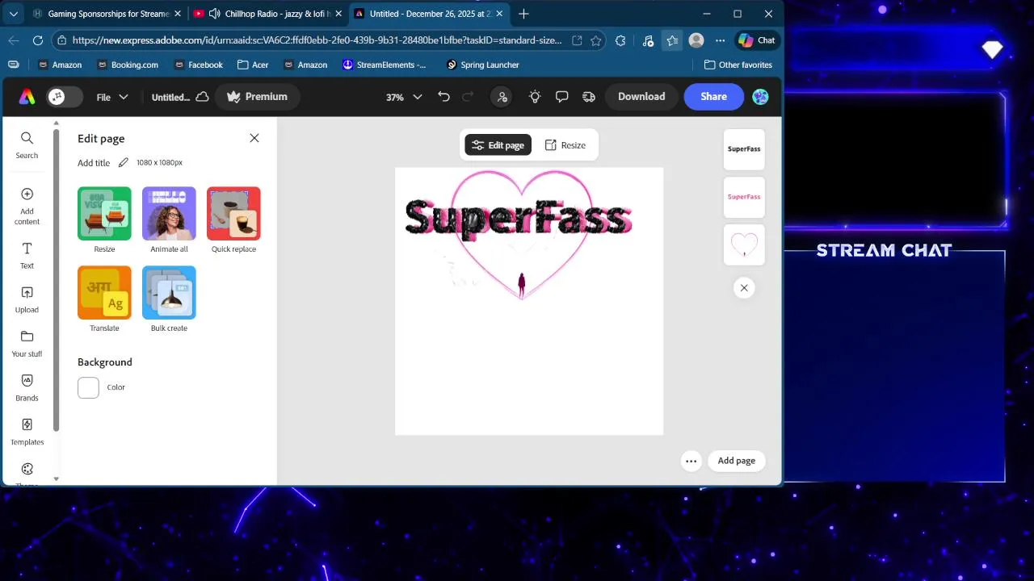Open the invite collaborators icon
This screenshot has height=581, width=1034.
pyautogui.click(x=502, y=97)
